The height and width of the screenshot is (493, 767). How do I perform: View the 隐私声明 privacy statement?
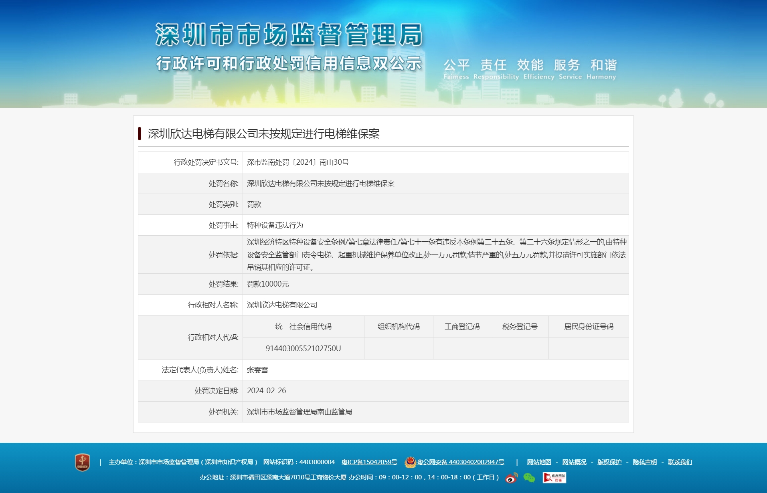pyautogui.click(x=645, y=462)
